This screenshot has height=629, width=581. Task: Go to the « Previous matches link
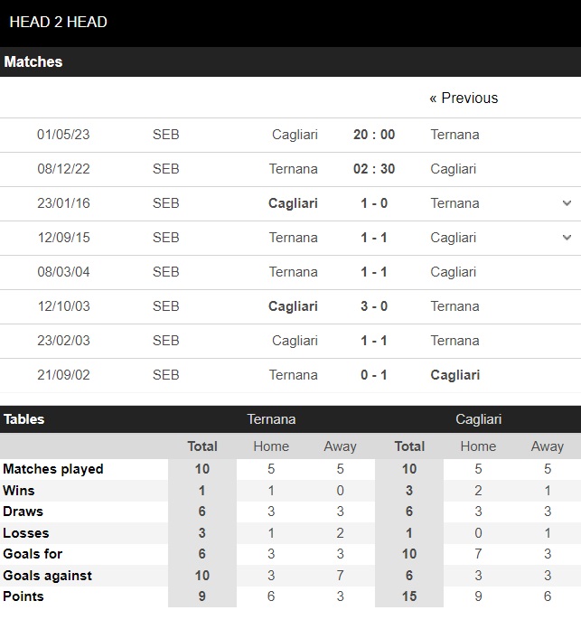[464, 98]
